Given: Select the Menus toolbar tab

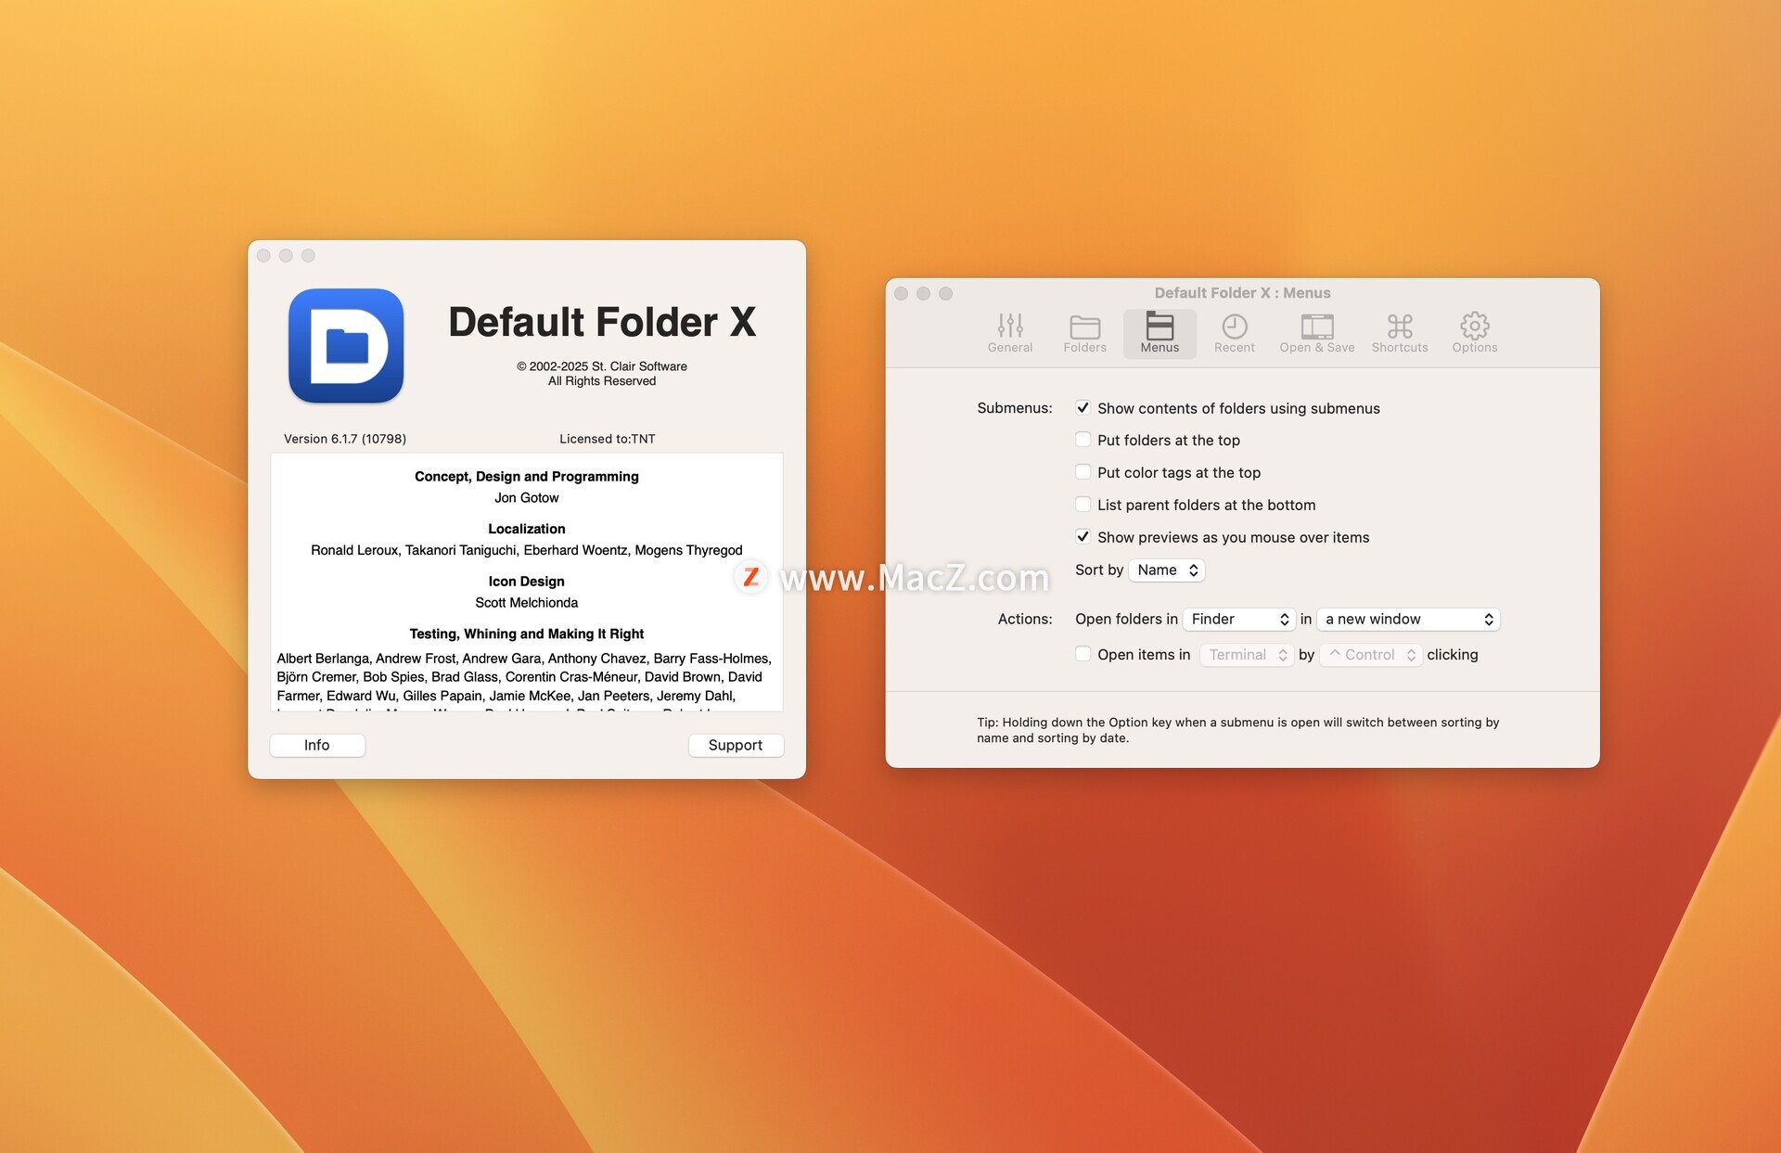Looking at the screenshot, I should 1160,333.
